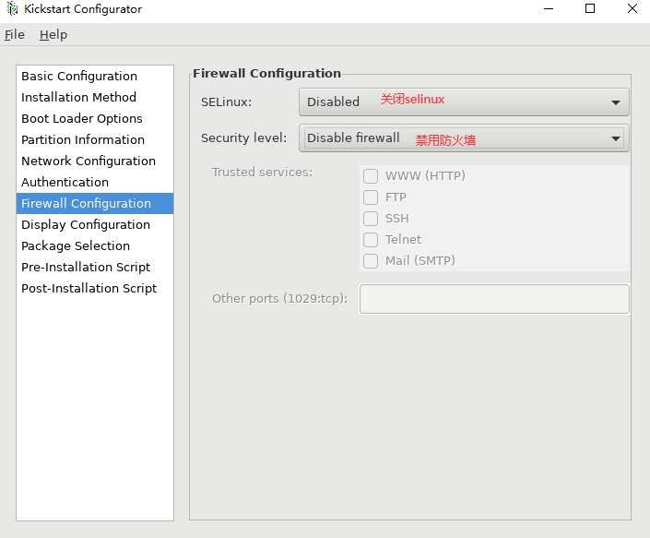Viewport: 650px width, 538px height.
Task: Click the SELinux: label
Action: pos(226,102)
